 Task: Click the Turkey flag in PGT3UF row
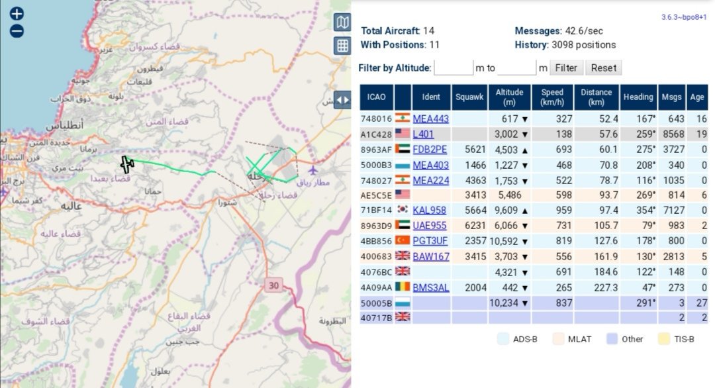403,240
